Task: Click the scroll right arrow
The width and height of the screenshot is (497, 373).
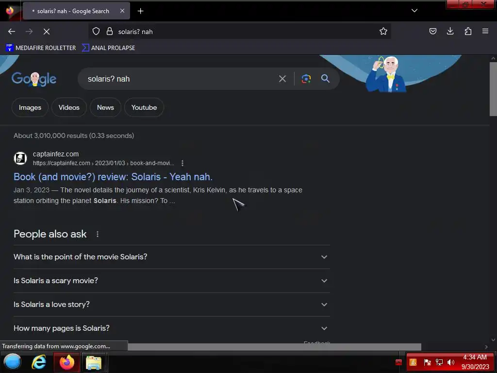Action: click(486, 347)
